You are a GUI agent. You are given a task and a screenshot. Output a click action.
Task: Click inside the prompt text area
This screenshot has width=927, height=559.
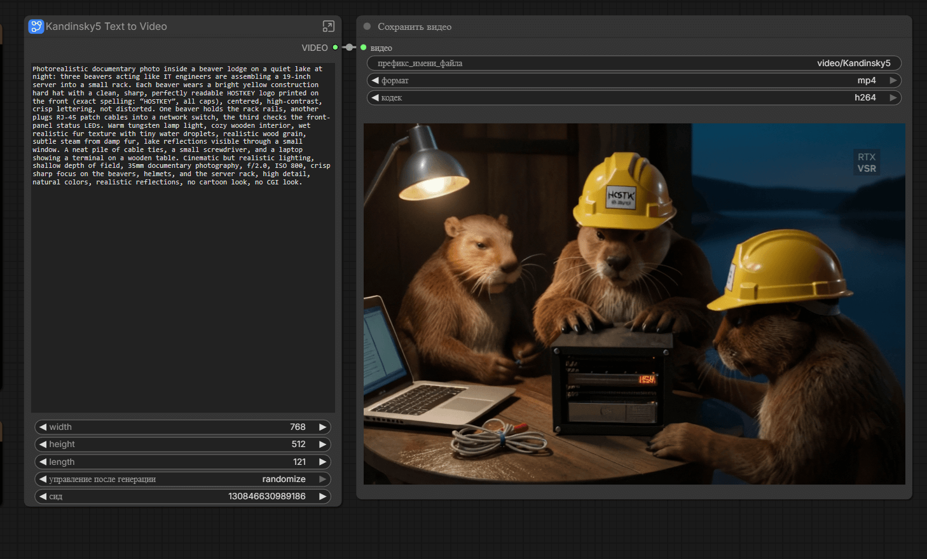pos(183,286)
